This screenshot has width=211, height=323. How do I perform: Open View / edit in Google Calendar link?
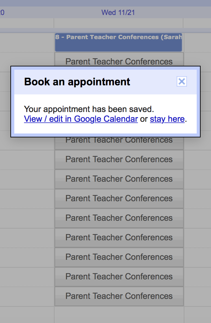coord(81,119)
